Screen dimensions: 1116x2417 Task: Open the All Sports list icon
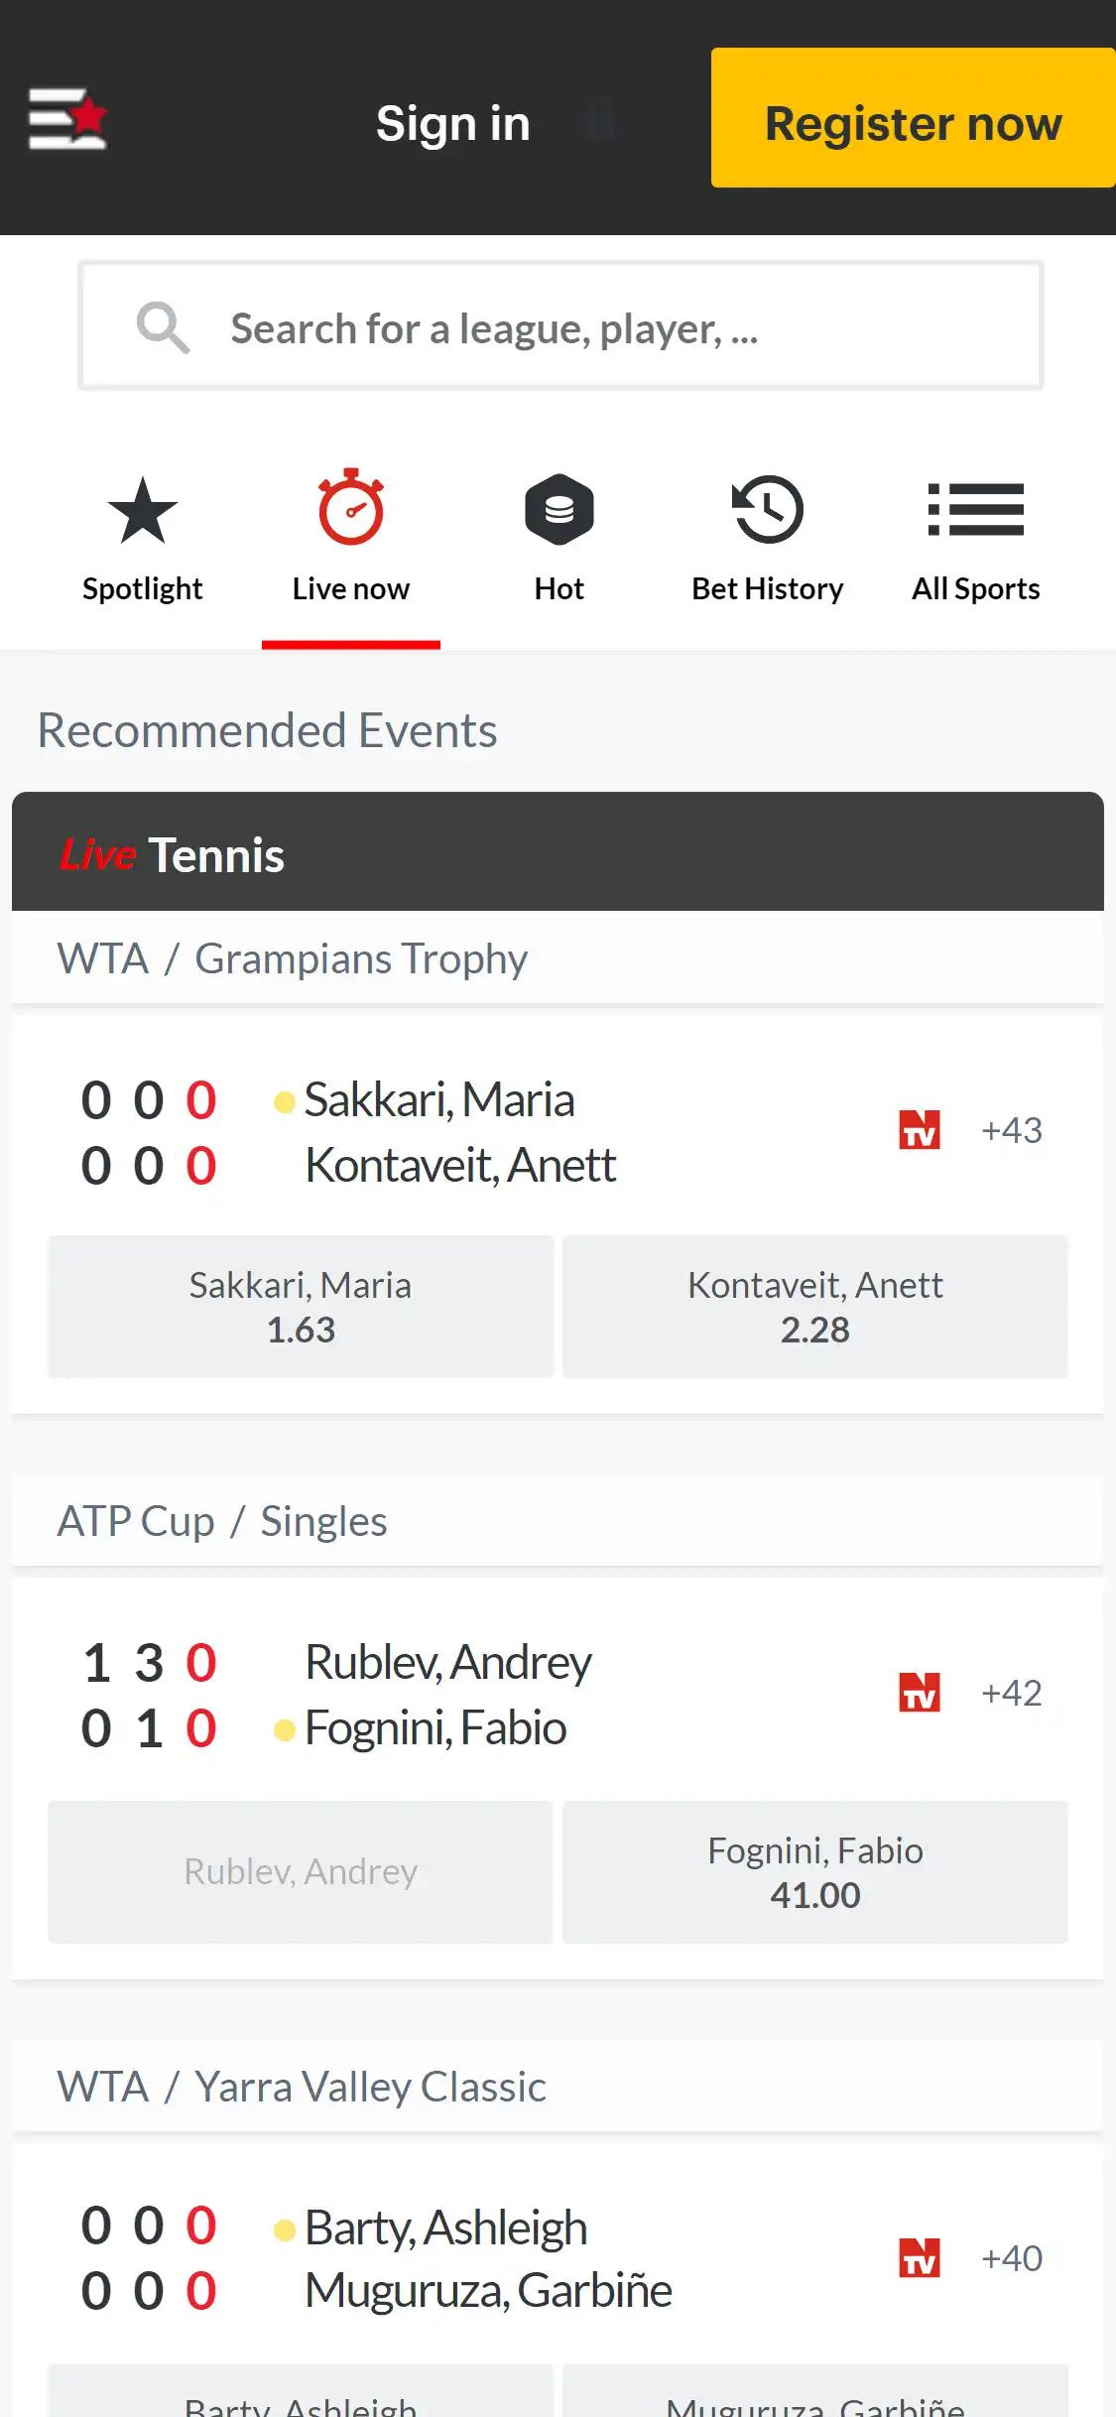(976, 510)
